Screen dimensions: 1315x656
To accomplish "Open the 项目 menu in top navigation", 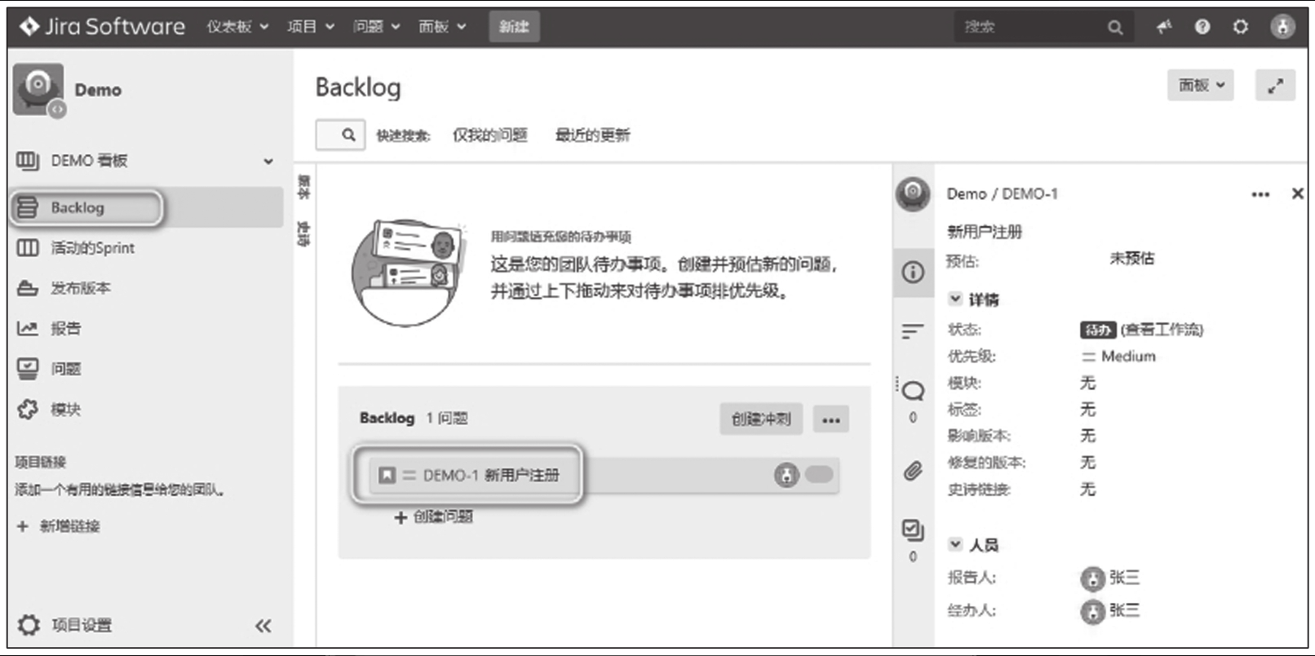I will pos(311,27).
